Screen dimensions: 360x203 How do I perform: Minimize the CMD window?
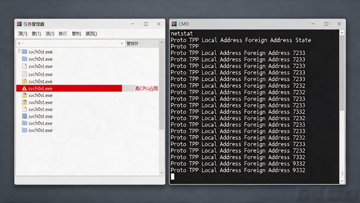tap(313, 24)
